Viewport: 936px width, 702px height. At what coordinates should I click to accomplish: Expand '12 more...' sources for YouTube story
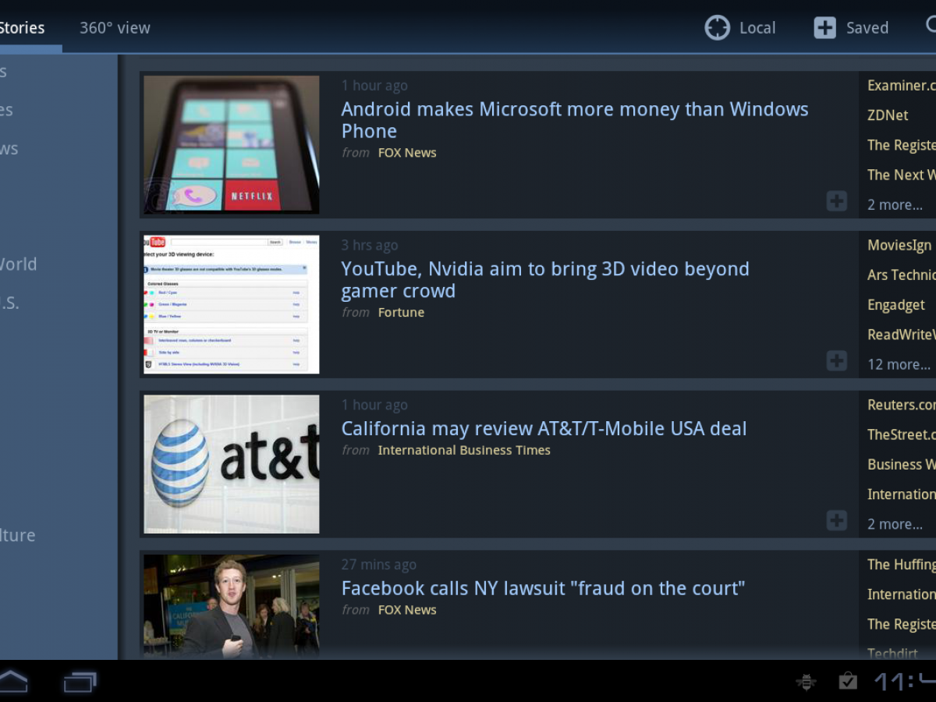click(899, 364)
